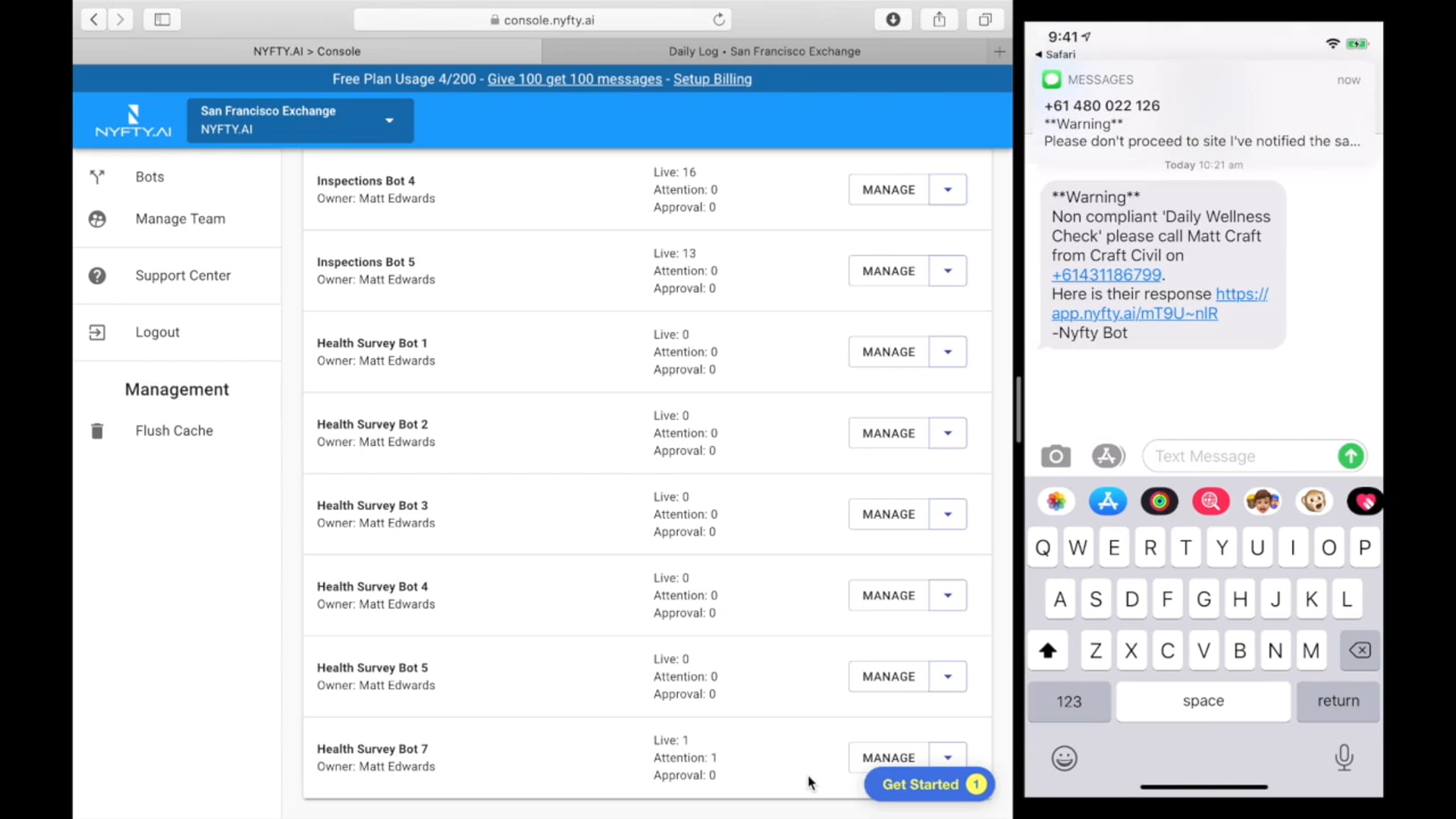Open Give 100 get 100 messages link
Image resolution: width=1456 pixels, height=819 pixels.
(575, 80)
